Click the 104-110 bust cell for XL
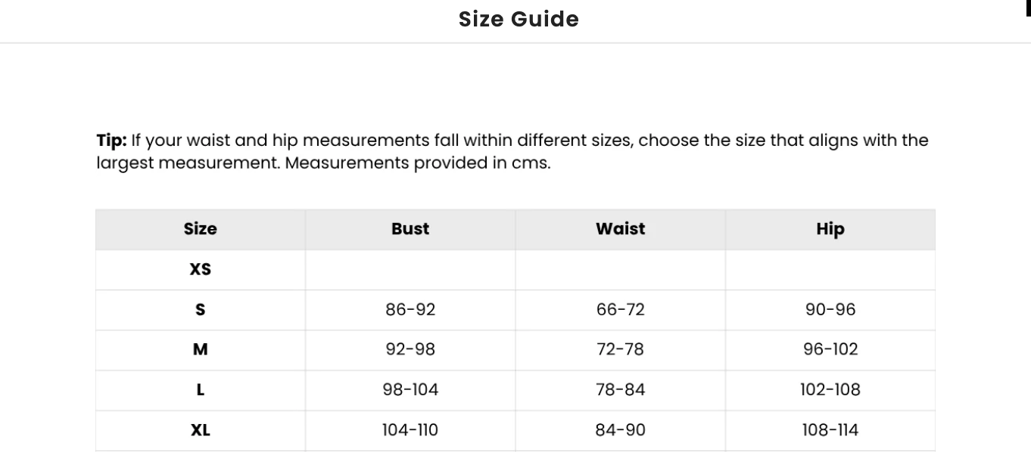Image resolution: width=1031 pixels, height=452 pixels. (x=410, y=430)
